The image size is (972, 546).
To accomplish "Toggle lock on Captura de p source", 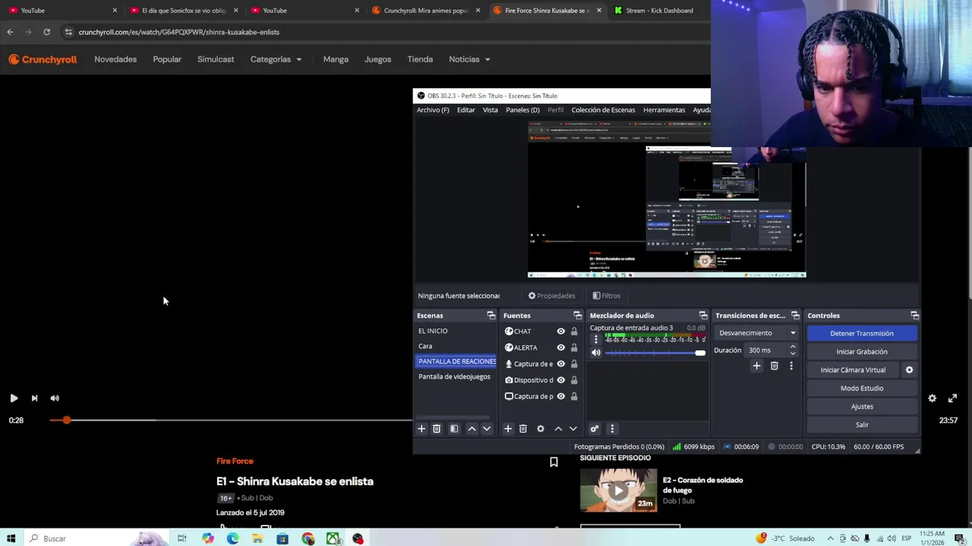I will (574, 397).
